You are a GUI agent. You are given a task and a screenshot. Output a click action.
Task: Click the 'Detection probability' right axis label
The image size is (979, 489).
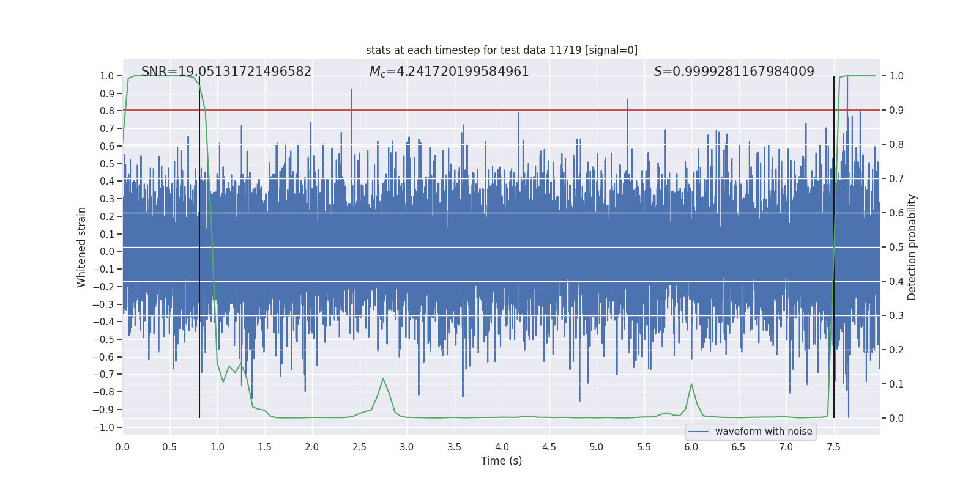[x=912, y=247]
